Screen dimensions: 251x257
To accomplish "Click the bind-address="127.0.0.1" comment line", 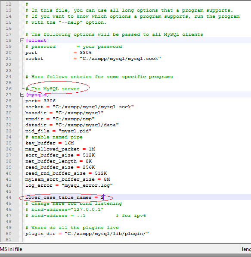I will (65, 210).
